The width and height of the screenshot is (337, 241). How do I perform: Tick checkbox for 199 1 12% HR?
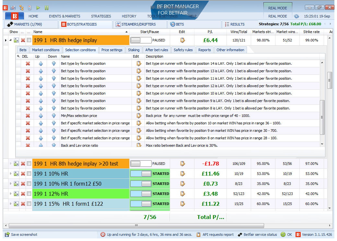[29, 194]
